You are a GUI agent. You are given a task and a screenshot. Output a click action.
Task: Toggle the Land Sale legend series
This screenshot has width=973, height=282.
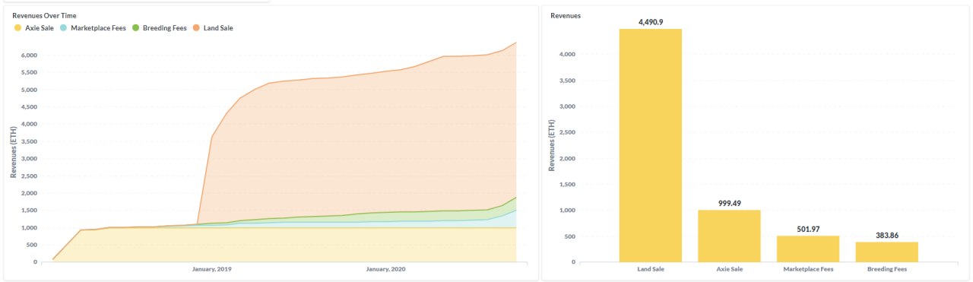coord(212,28)
